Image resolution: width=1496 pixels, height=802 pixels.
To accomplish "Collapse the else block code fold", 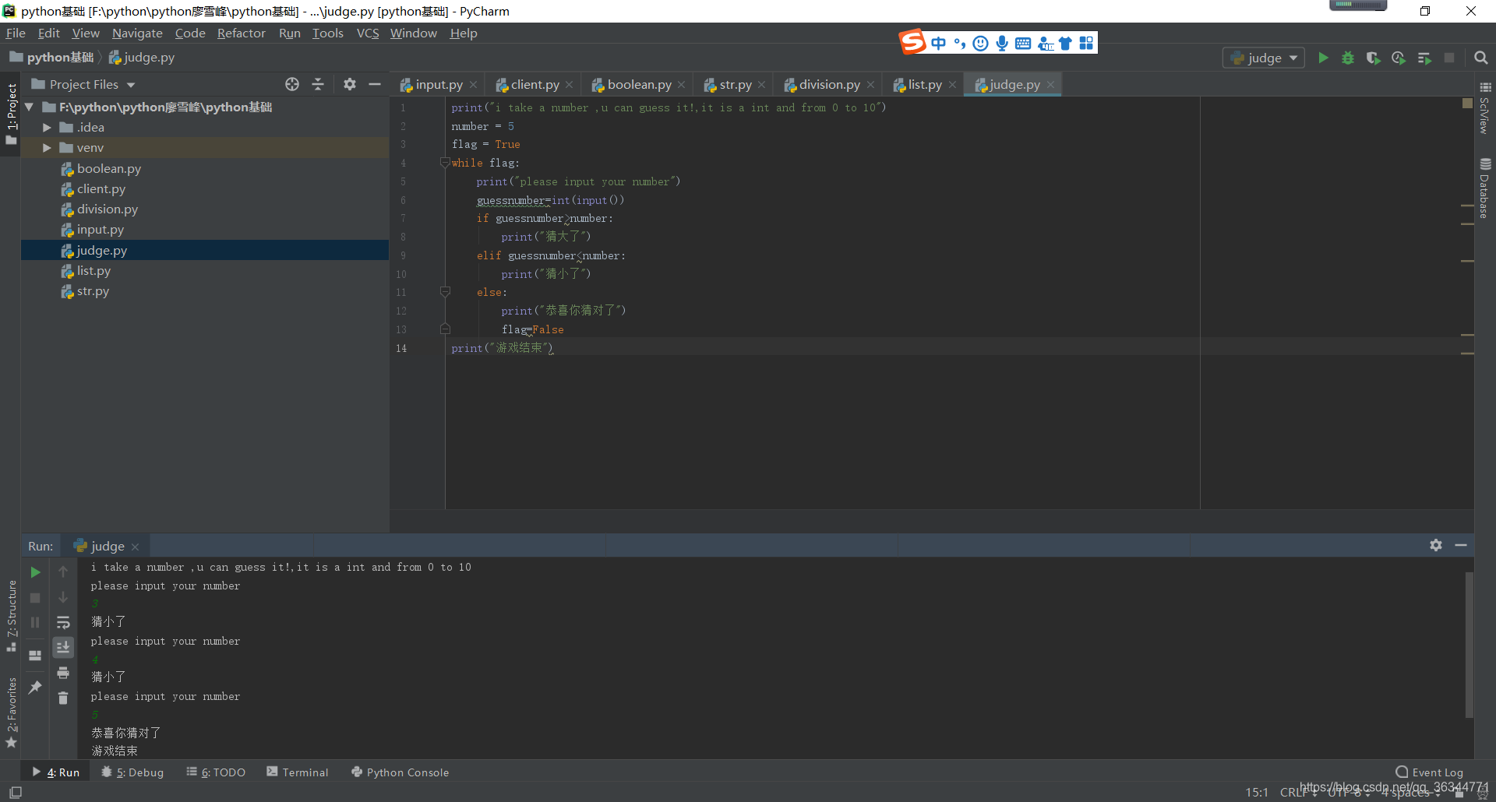I will click(445, 292).
